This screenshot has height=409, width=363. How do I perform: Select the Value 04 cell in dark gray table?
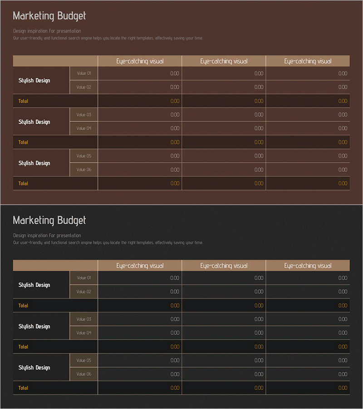84,333
